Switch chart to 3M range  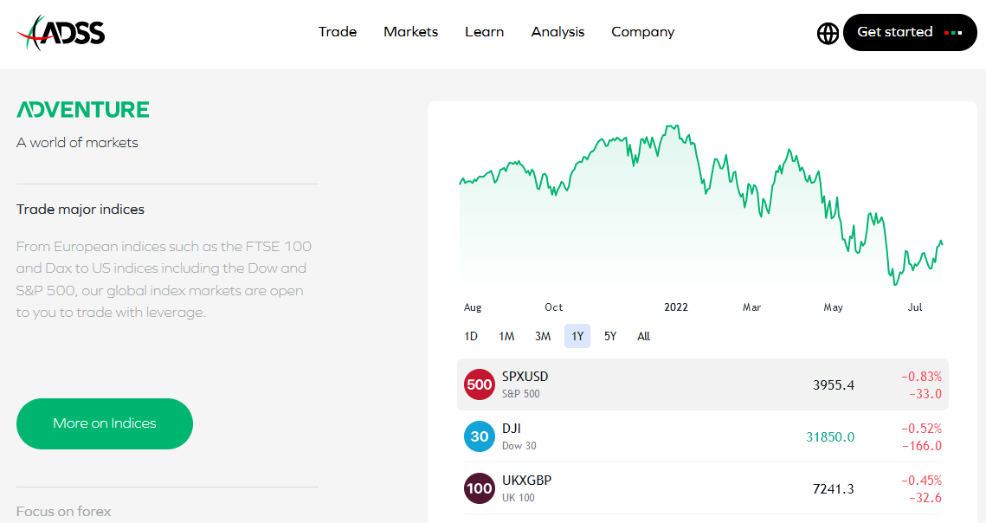(x=543, y=336)
